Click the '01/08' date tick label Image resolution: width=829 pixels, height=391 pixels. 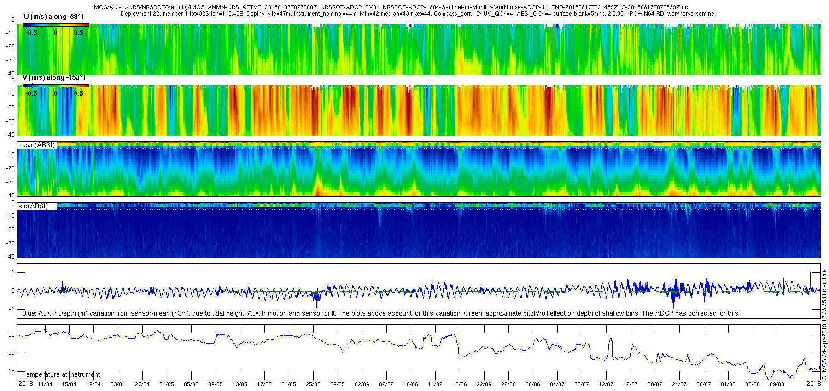(728, 385)
